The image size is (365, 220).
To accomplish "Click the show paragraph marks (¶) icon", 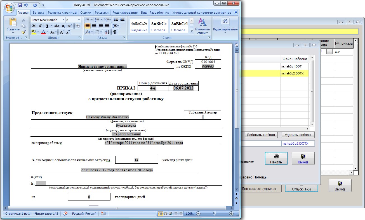I will 114,32.
